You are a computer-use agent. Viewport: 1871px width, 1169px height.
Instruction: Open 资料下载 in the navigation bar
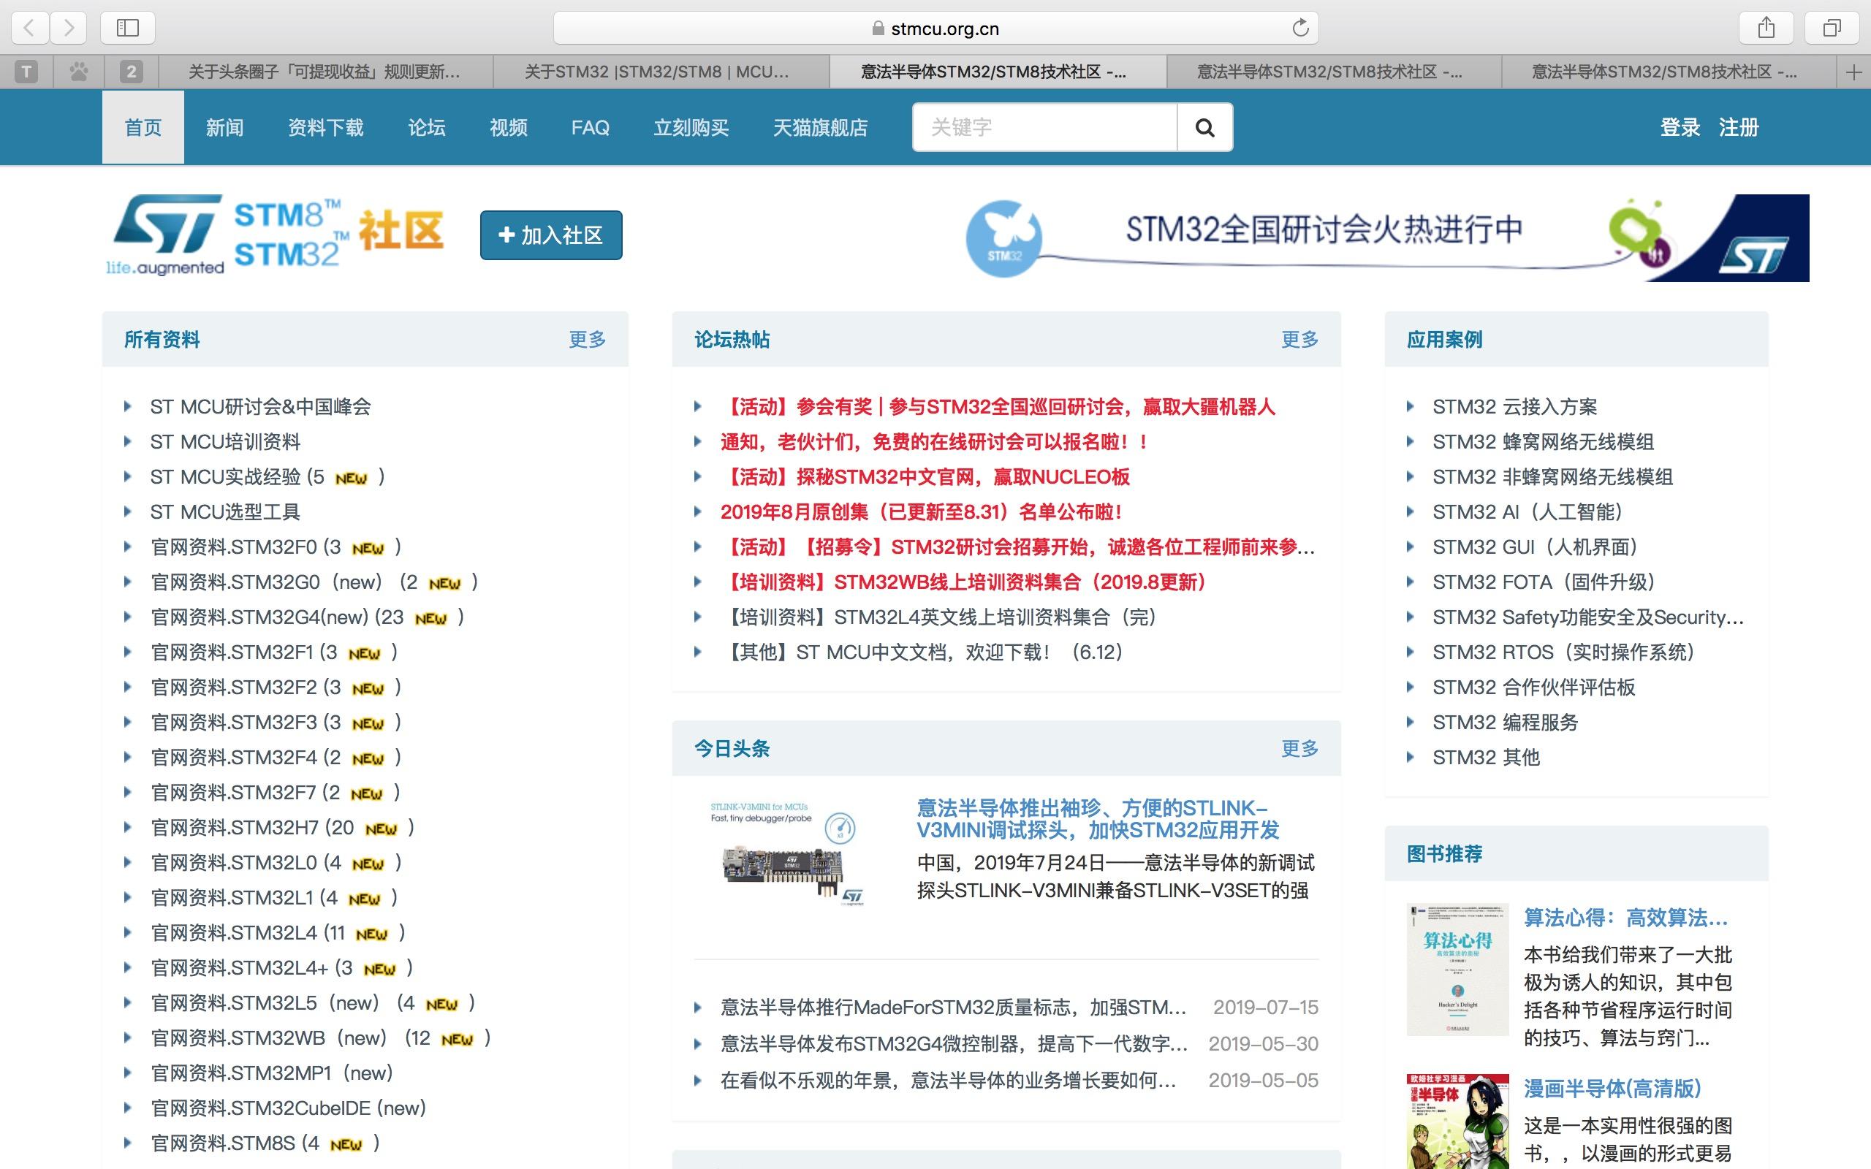click(325, 128)
